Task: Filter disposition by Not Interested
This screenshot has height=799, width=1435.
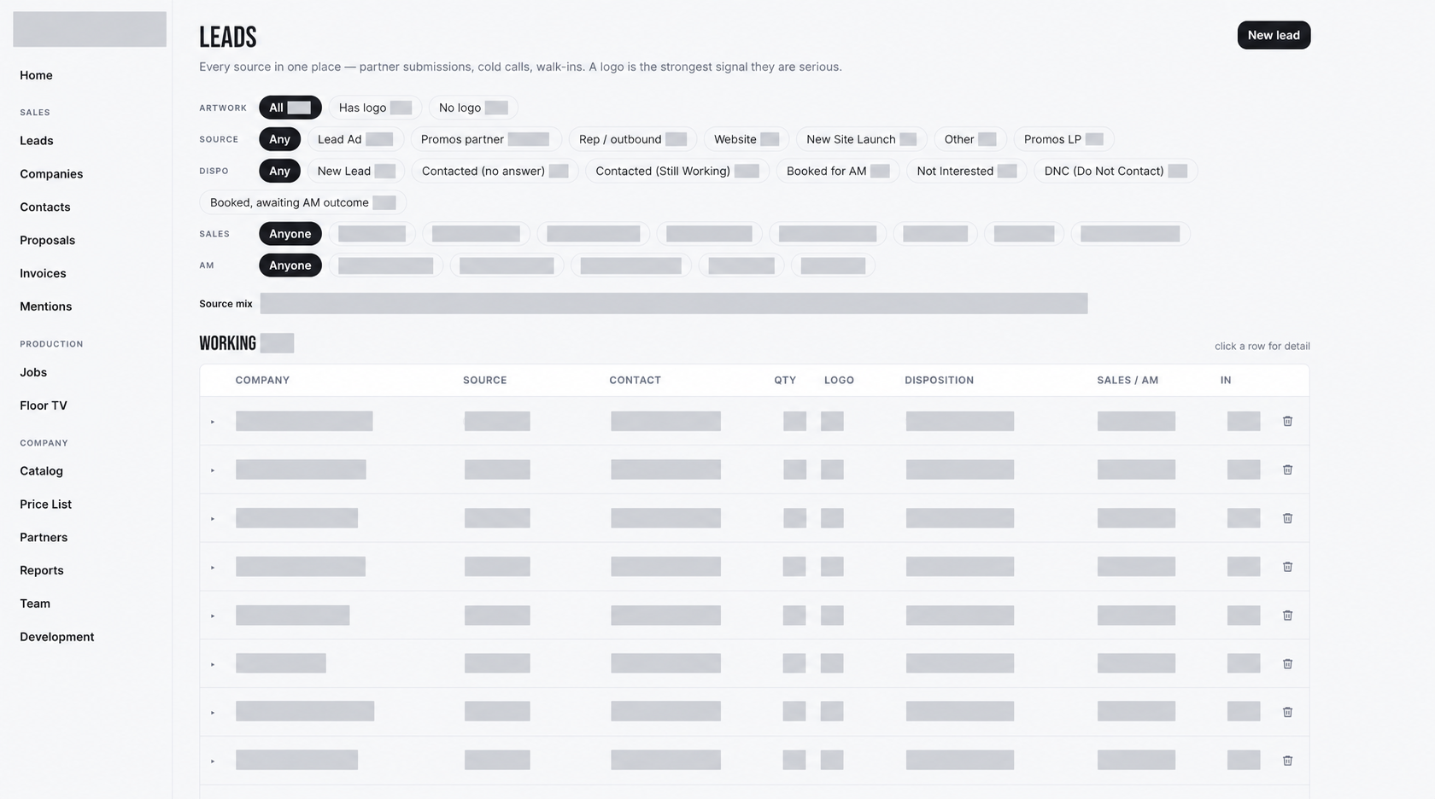Action: [967, 171]
